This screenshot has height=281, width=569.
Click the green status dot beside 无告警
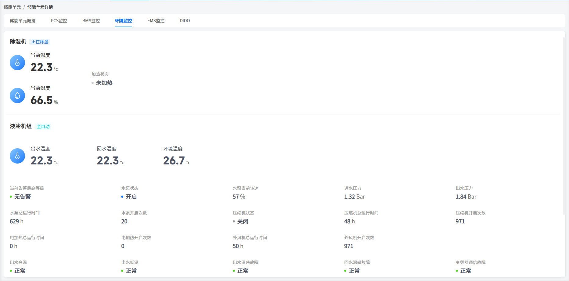pos(11,197)
